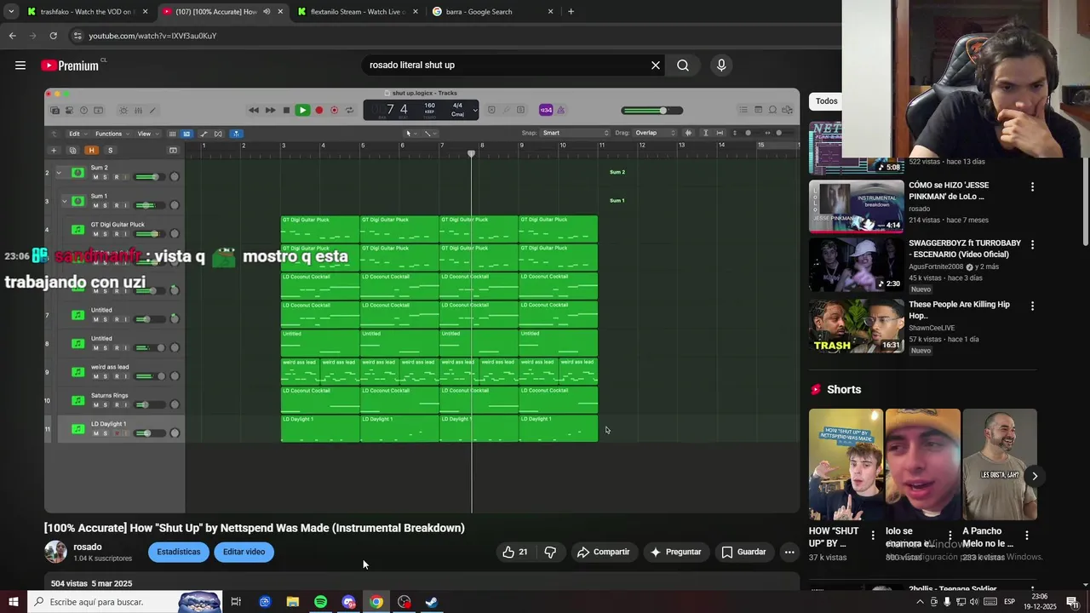The width and height of the screenshot is (1090, 613).
Task: Adjust the Logic master volume slider
Action: coord(652,110)
